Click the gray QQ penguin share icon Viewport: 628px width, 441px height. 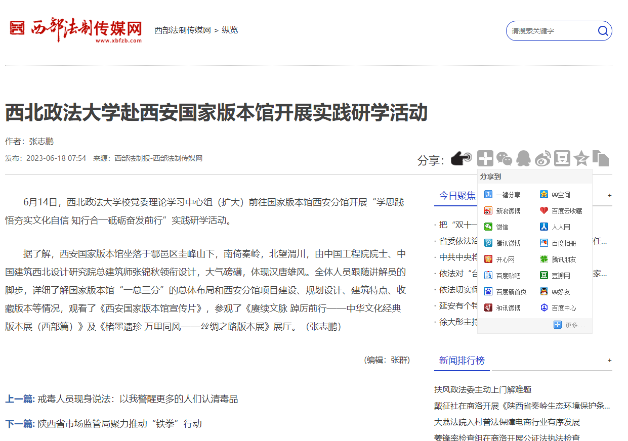point(523,159)
